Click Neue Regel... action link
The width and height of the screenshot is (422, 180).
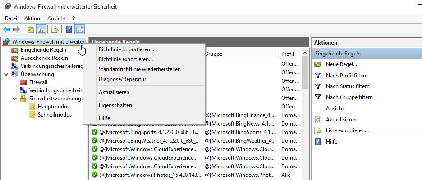click(341, 64)
